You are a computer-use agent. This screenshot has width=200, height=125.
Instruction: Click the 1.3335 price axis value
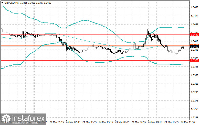(x=195, y=75)
